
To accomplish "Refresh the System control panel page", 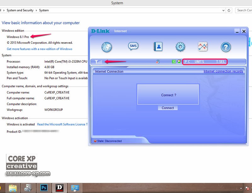I will 229,10.
